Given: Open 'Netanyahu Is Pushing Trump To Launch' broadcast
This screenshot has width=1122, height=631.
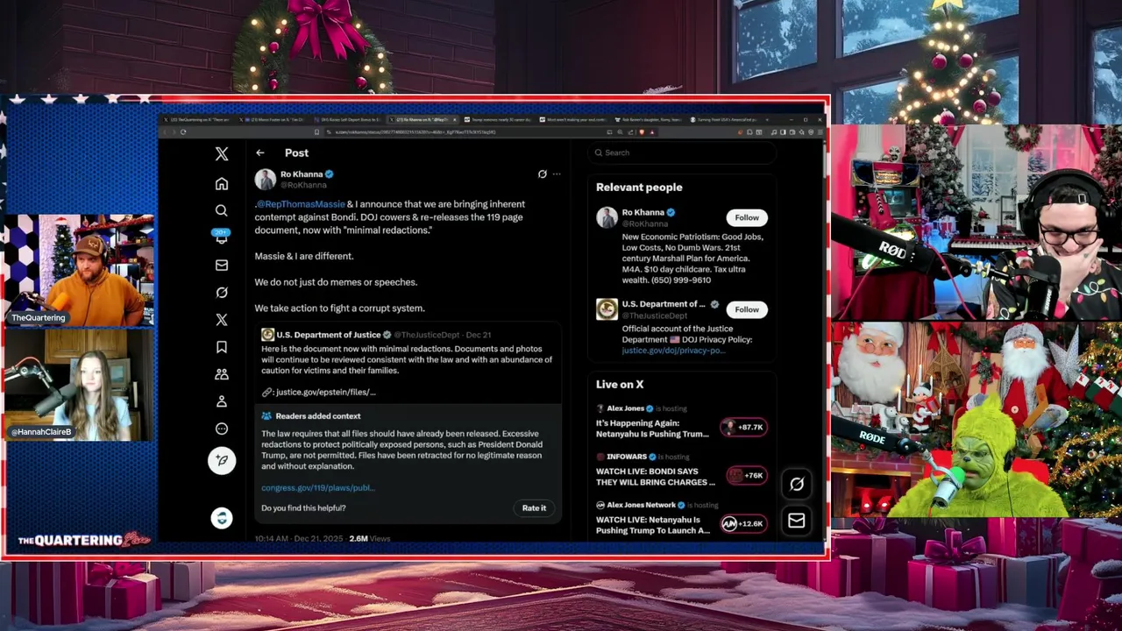Looking at the screenshot, I should pyautogui.click(x=654, y=525).
